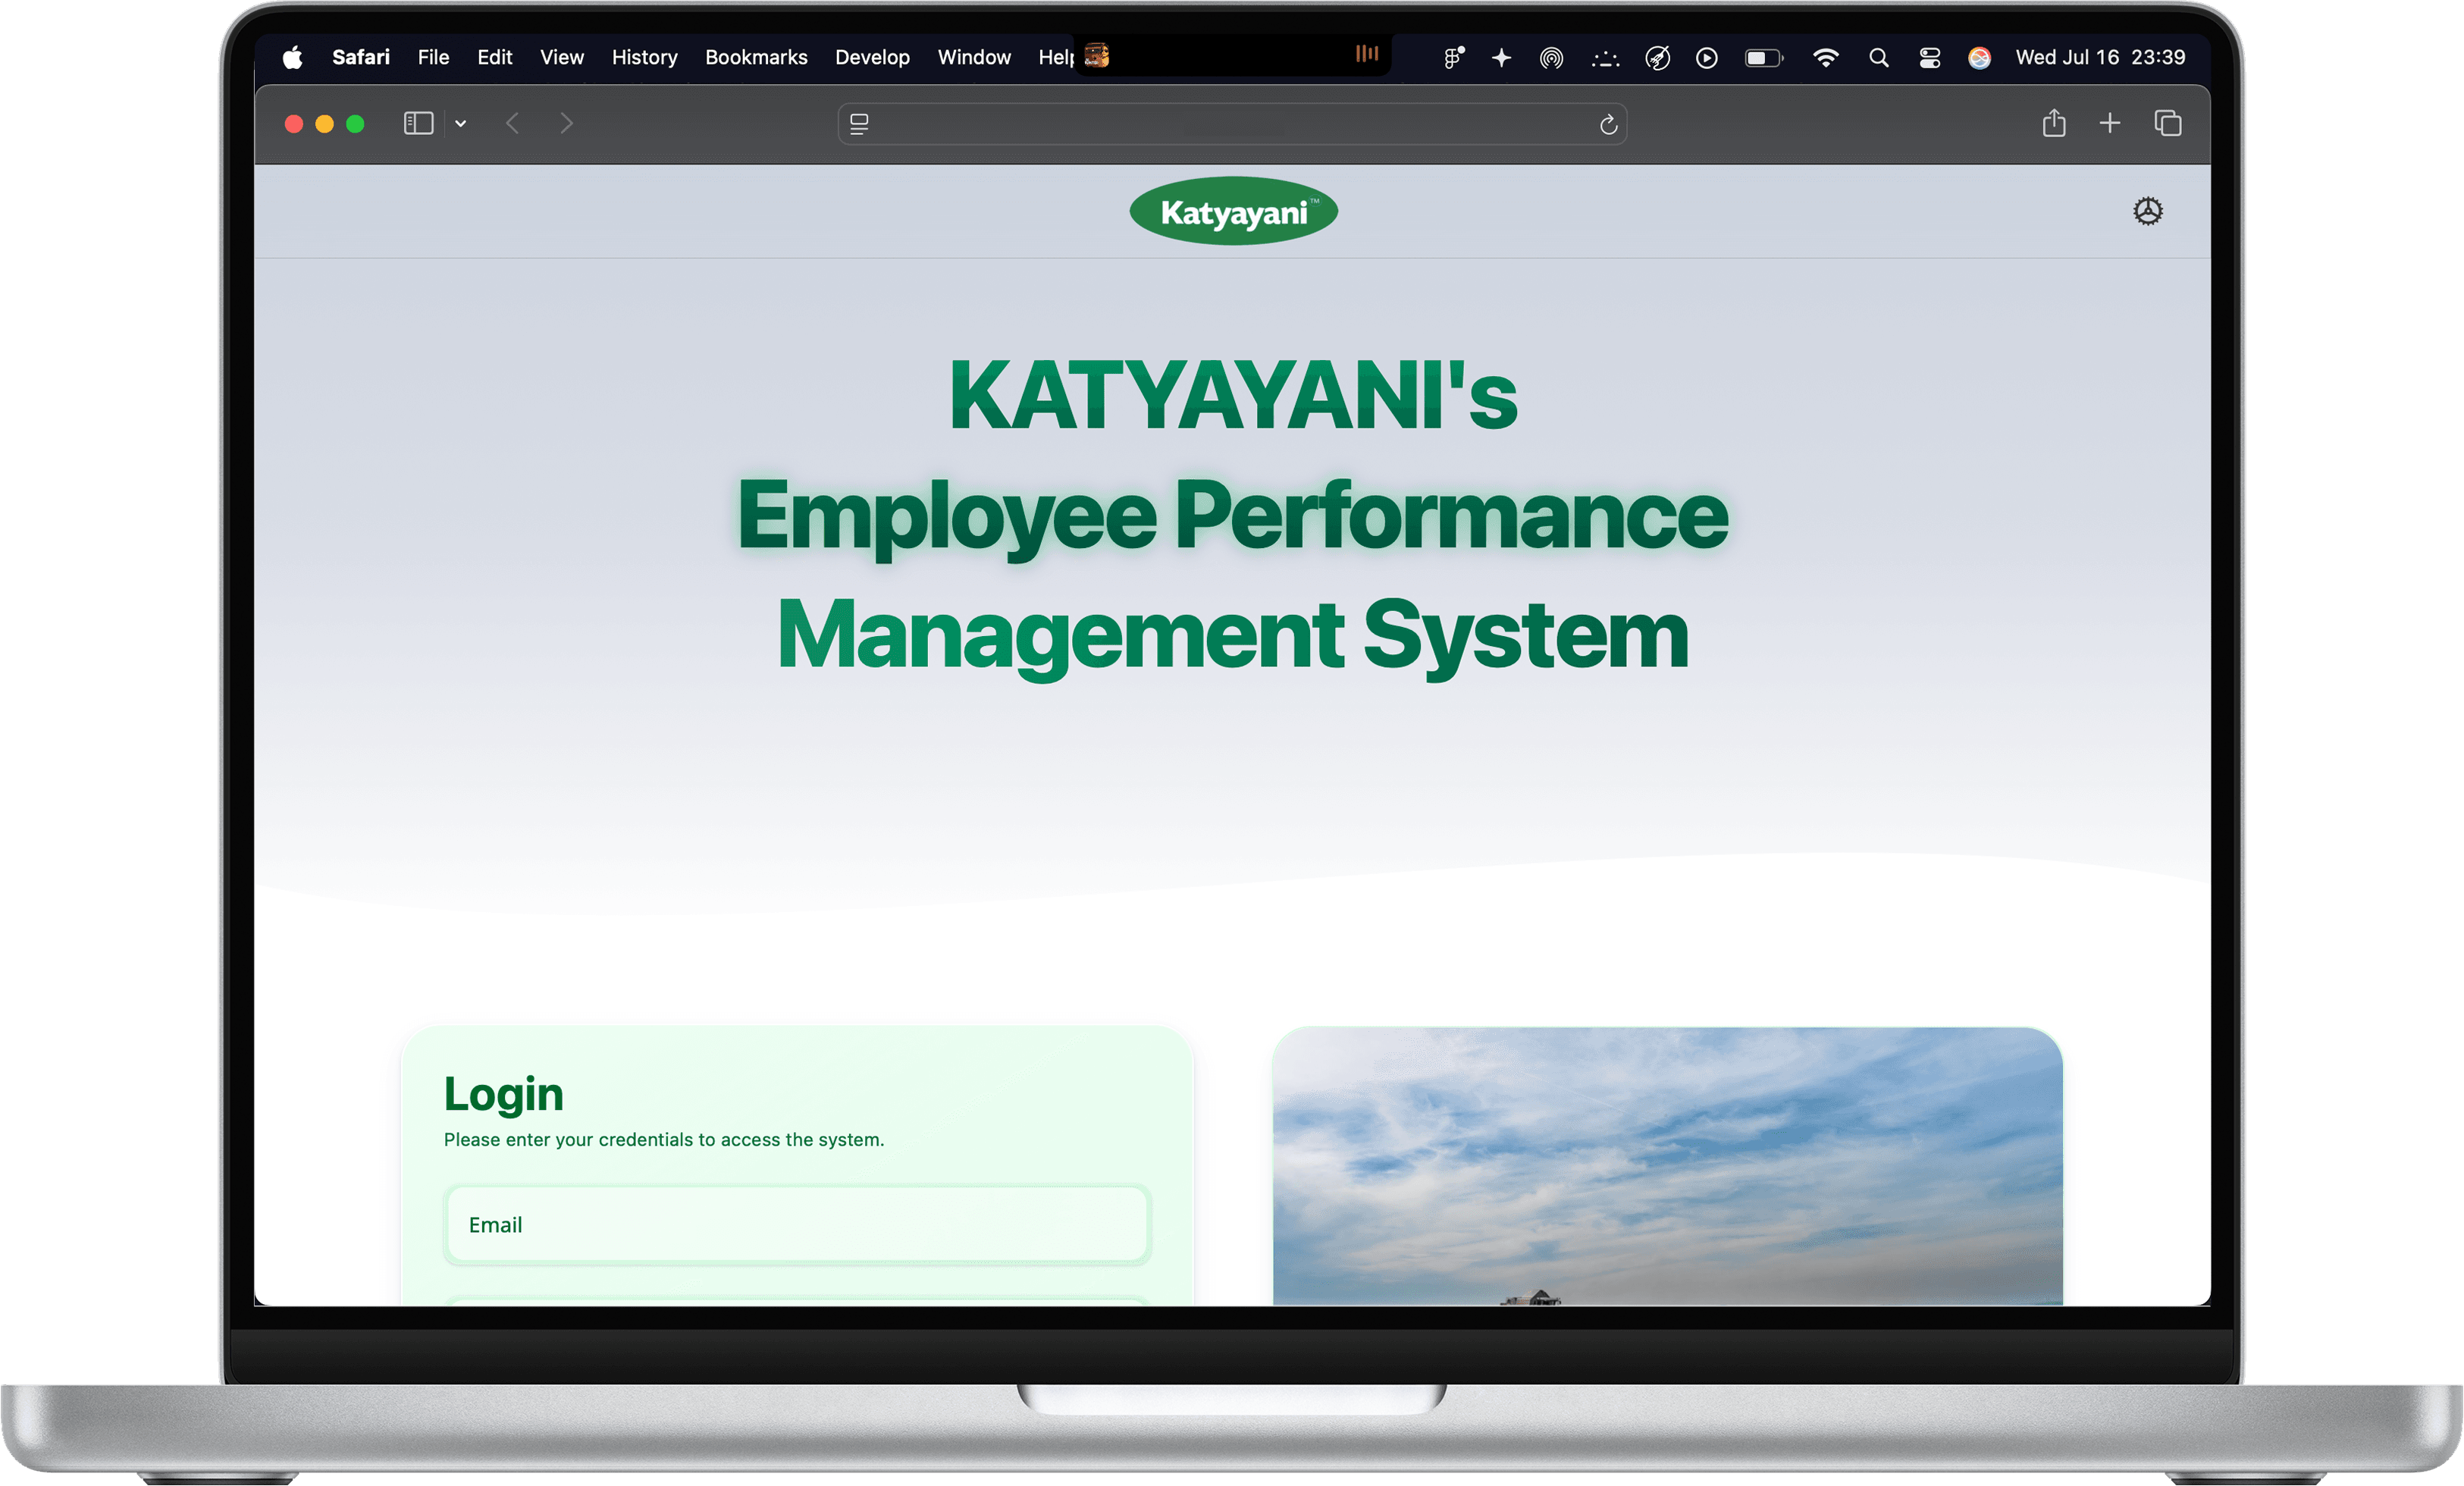The height and width of the screenshot is (1486, 2464).
Task: Open the page reader menu icon in address bar
Action: [859, 124]
